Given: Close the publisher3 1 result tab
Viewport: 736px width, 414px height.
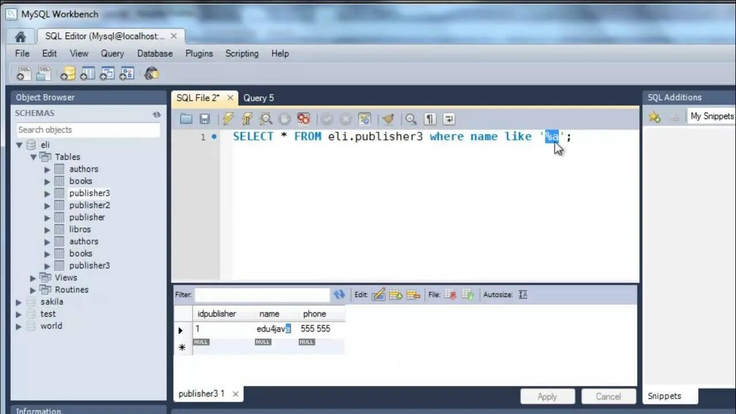Looking at the screenshot, I should pyautogui.click(x=235, y=394).
